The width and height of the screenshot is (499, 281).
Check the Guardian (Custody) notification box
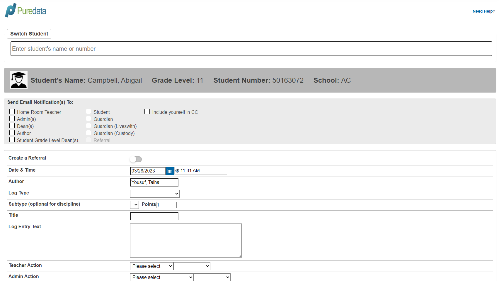tap(88, 133)
